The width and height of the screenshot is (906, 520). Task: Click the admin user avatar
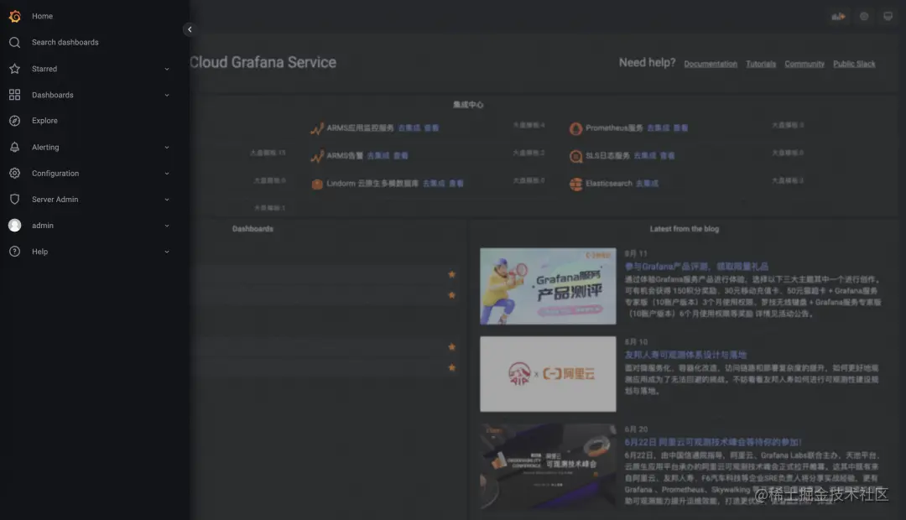coord(15,226)
